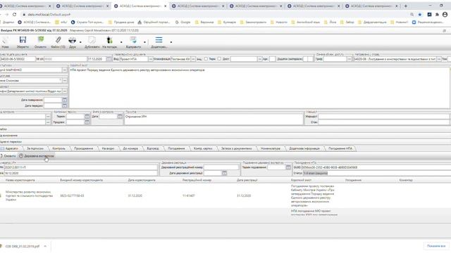Click calendar icon for 'Дата передачі'
This screenshot has width=451, height=253.
pyautogui.click(x=65, y=106)
